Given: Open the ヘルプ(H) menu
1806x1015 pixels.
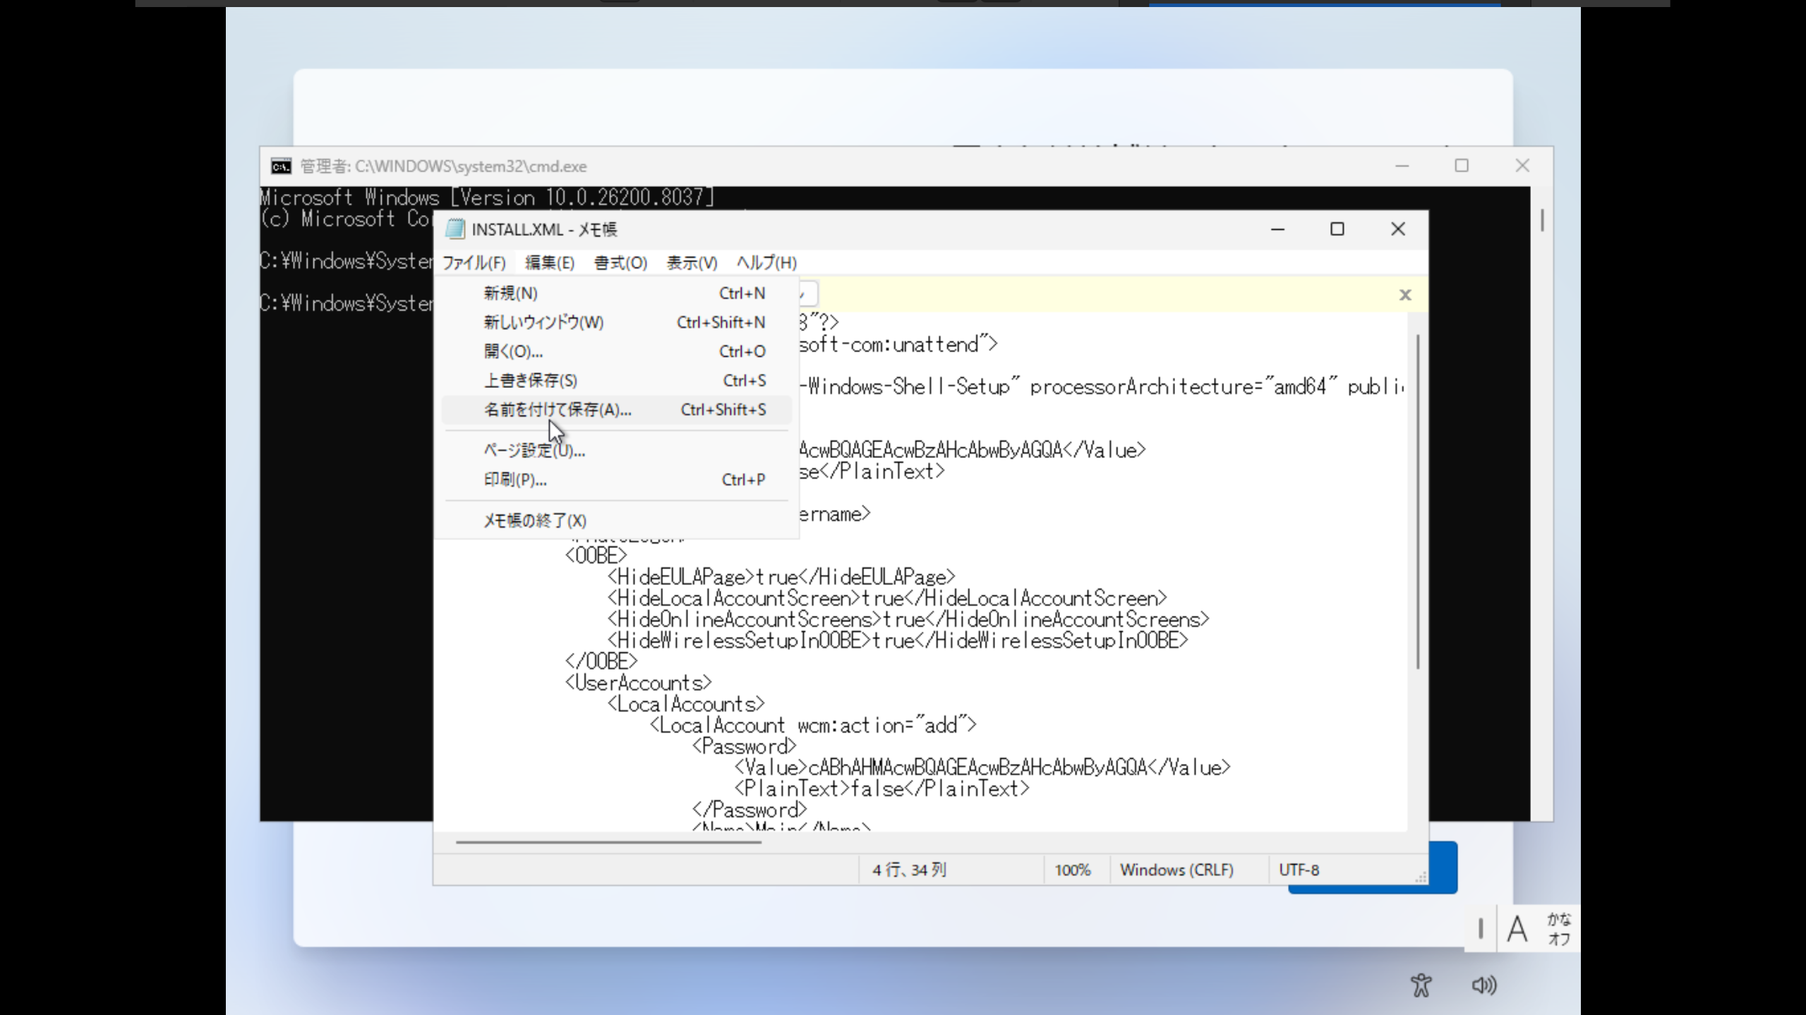Looking at the screenshot, I should tap(766, 263).
